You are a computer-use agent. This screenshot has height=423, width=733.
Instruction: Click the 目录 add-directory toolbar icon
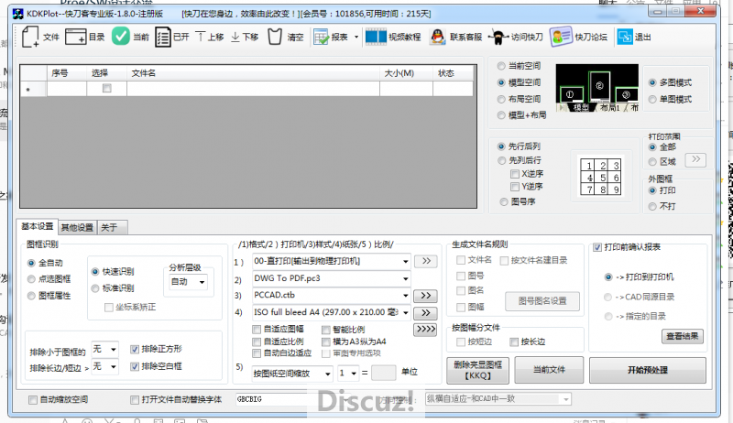point(76,37)
